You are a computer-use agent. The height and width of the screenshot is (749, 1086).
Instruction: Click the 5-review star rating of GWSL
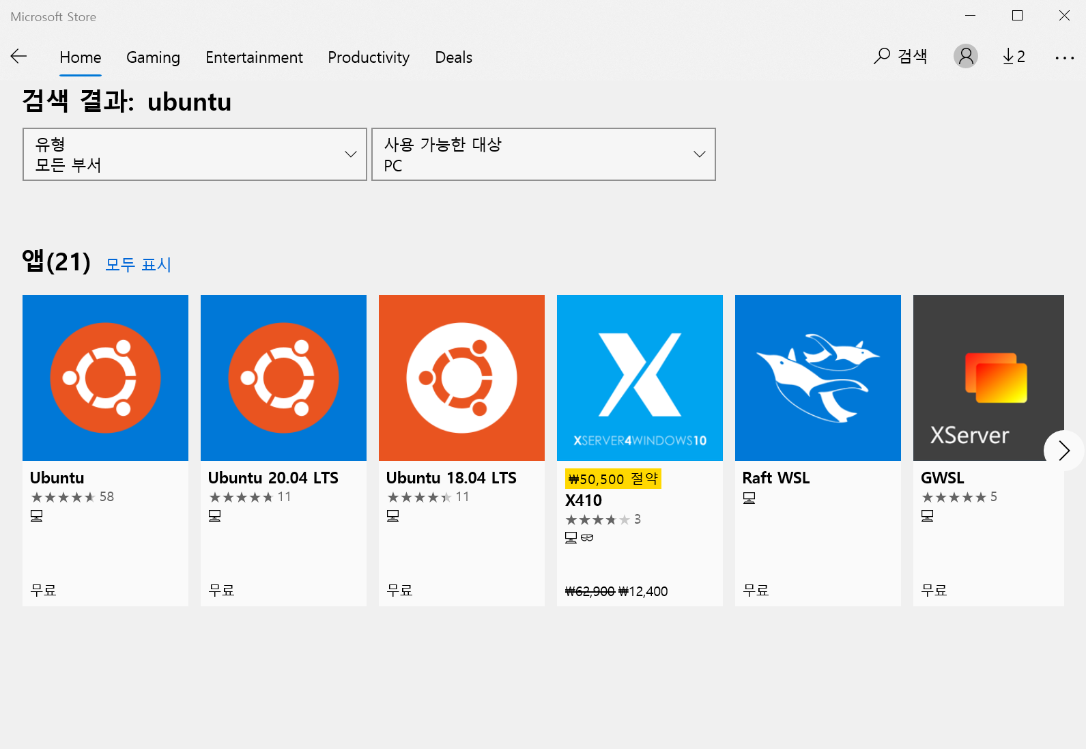tap(959, 497)
